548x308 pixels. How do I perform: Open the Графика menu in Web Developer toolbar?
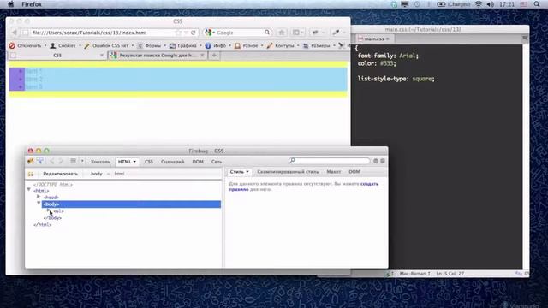(x=186, y=45)
